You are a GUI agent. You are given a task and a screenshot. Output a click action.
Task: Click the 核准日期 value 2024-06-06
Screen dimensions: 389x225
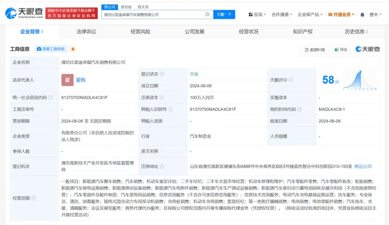tap(330, 121)
